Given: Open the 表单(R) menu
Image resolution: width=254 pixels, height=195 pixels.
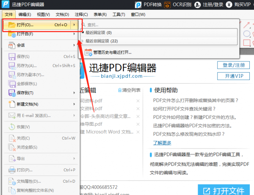Looking at the screenshot, I should (100, 14).
